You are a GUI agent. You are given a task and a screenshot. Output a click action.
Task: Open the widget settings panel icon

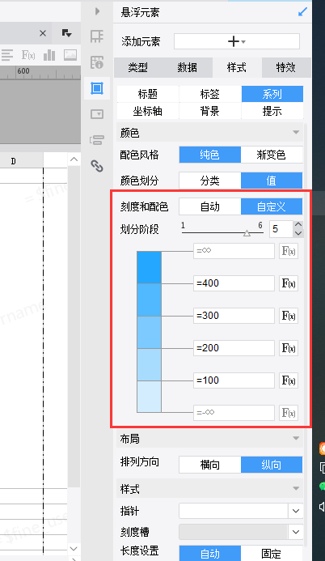coord(97,114)
